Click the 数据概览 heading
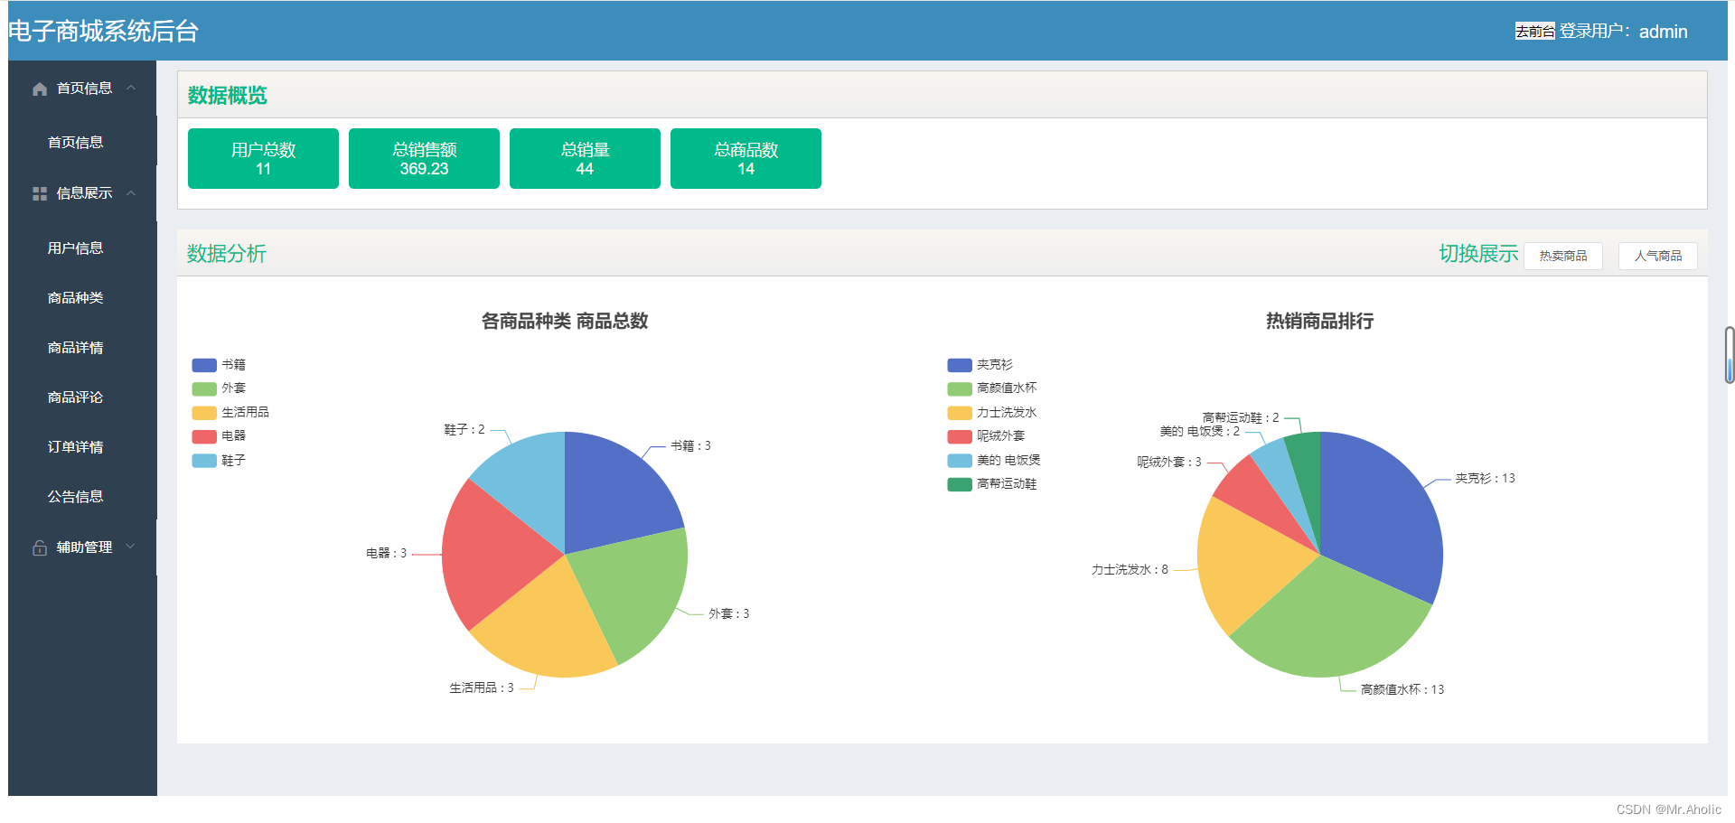The image size is (1735, 823). (227, 96)
